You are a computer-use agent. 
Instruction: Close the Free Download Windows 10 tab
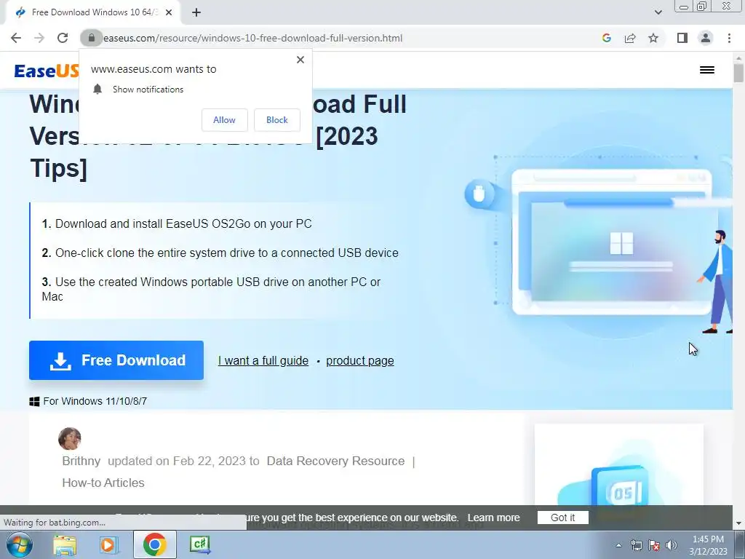[x=169, y=13]
